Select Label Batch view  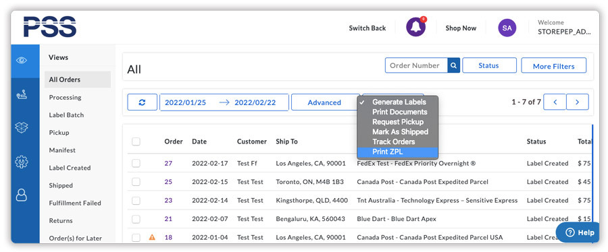(66, 115)
